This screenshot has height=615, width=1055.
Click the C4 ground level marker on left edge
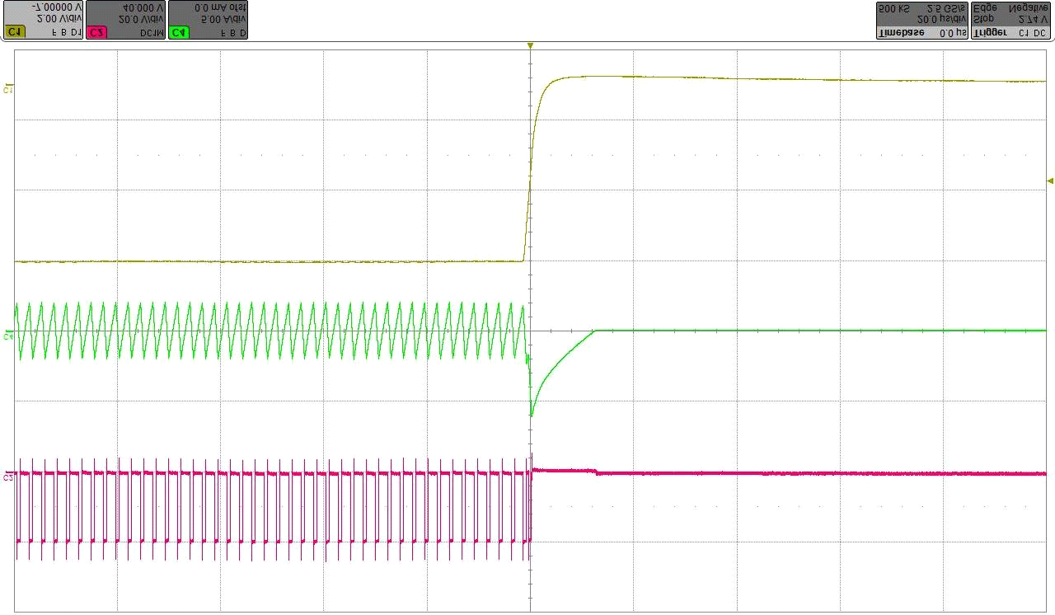(8, 335)
